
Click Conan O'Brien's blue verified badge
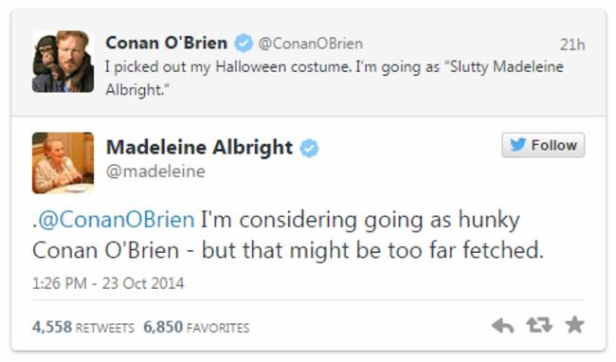(x=244, y=44)
